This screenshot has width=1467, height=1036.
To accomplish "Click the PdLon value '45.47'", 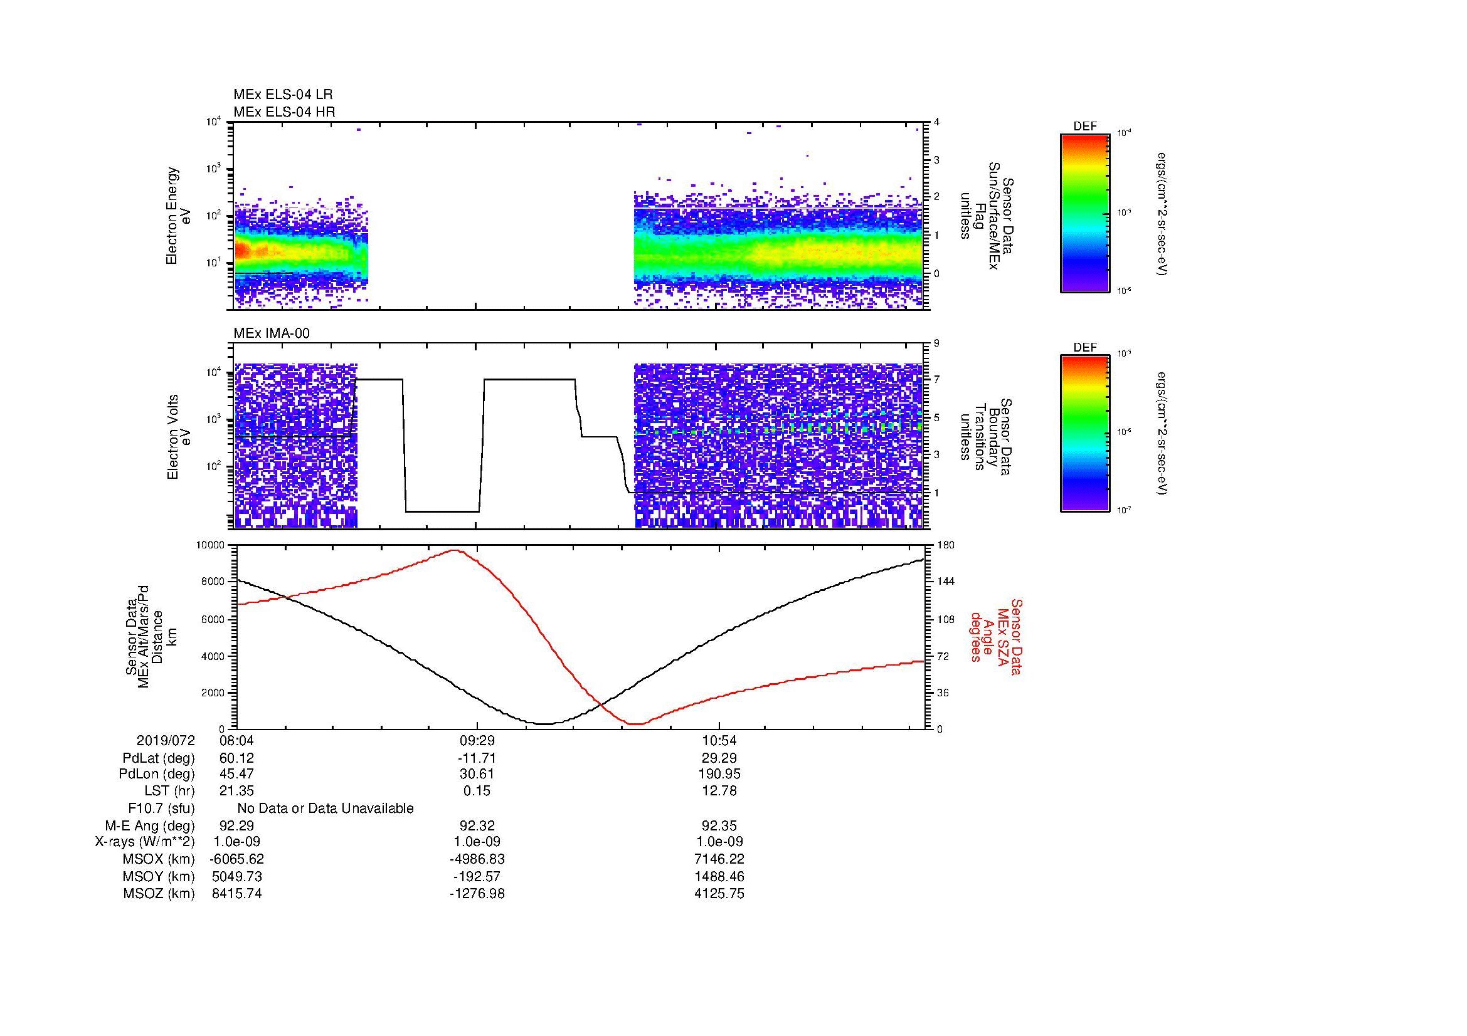I will coord(236,774).
